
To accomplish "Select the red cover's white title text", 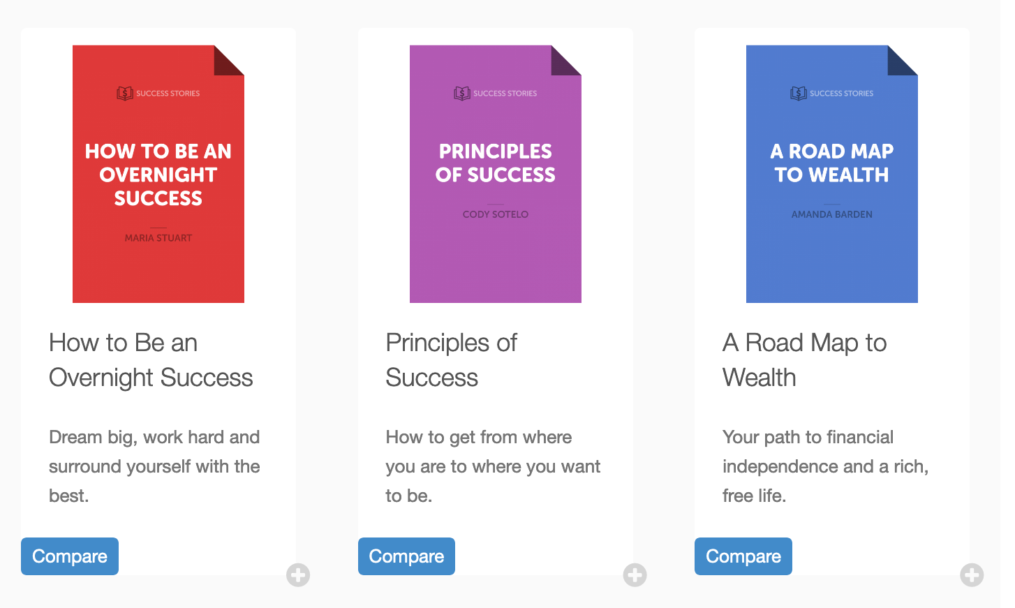I will tap(158, 175).
